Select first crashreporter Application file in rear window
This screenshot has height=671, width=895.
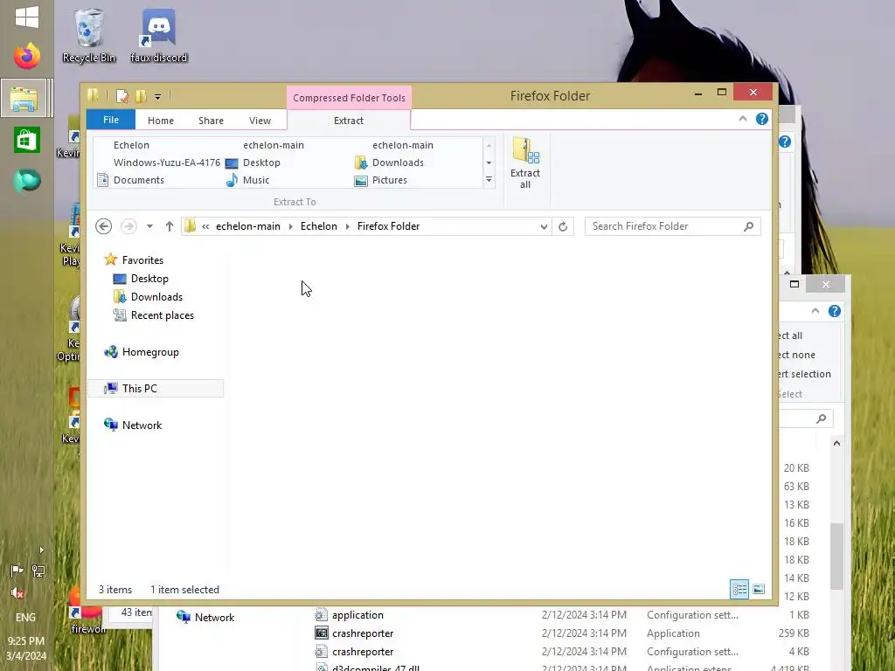coord(363,633)
